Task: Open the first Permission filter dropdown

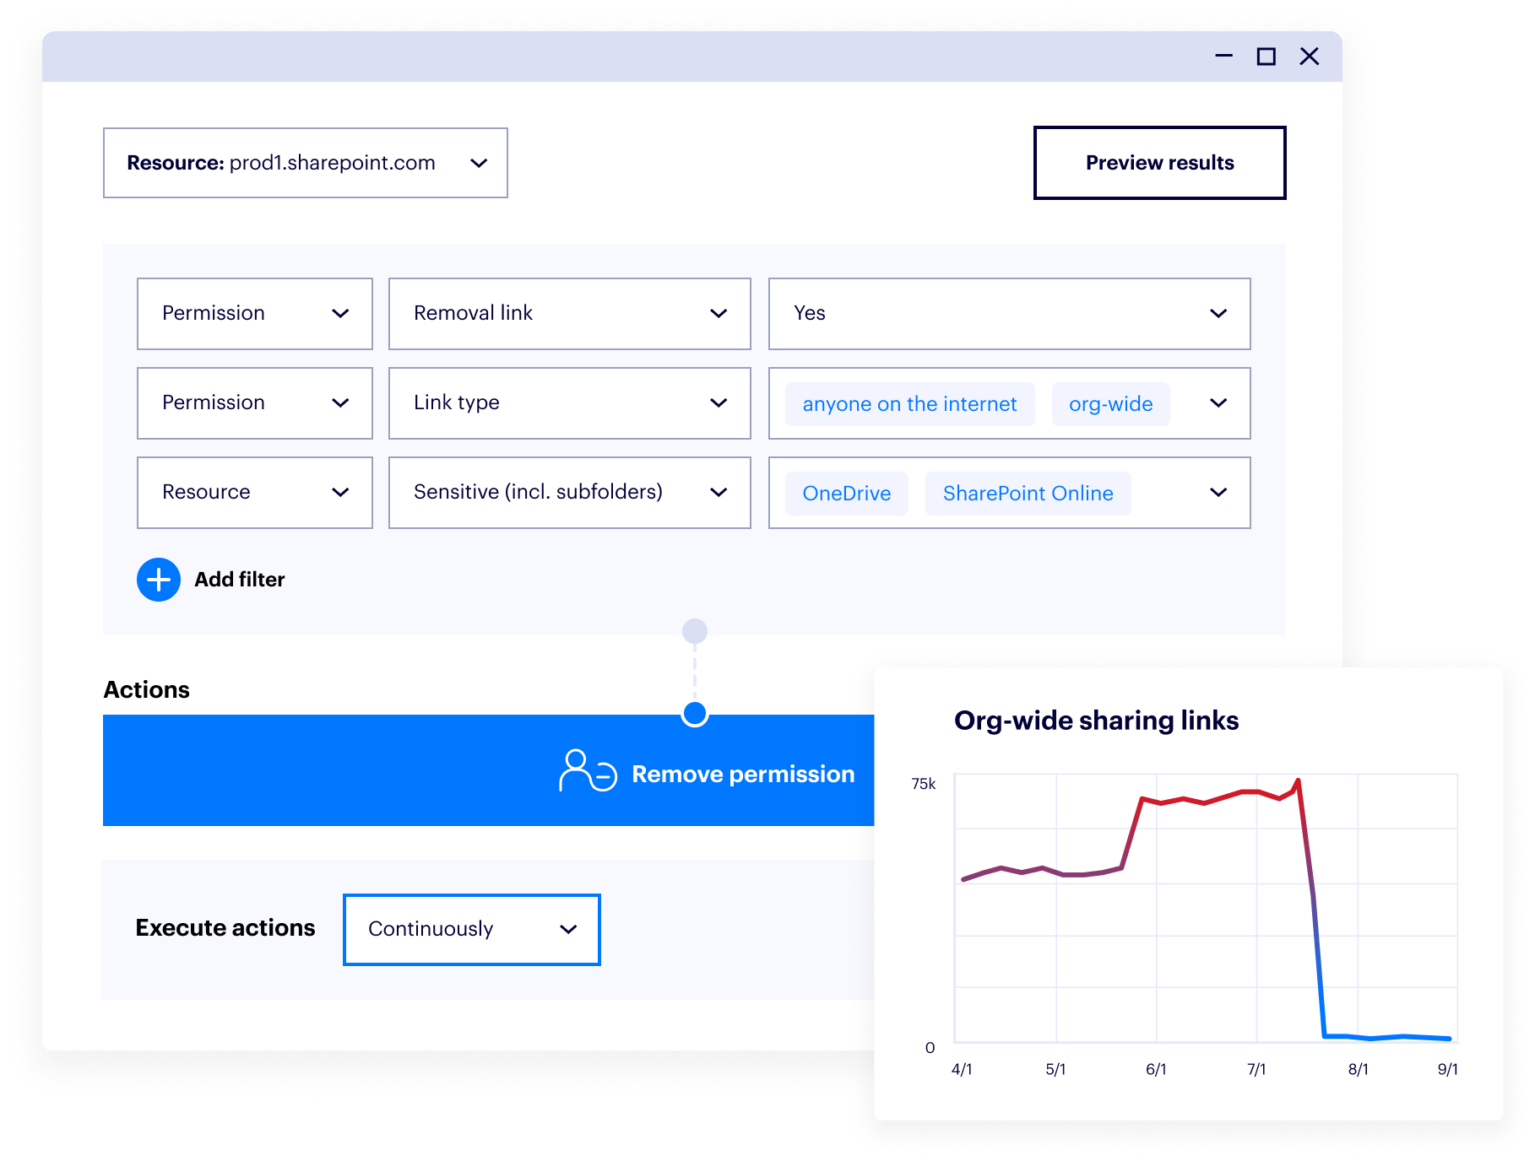Action: click(253, 313)
